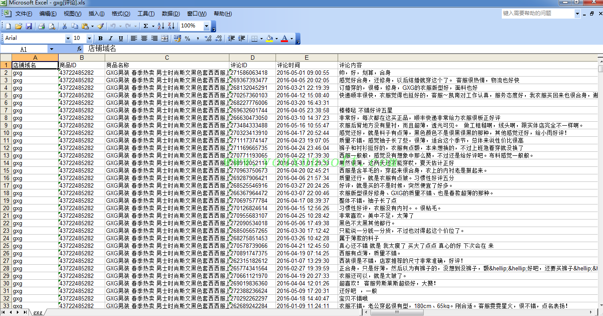
Task: Open print preview
Action: 51,26
